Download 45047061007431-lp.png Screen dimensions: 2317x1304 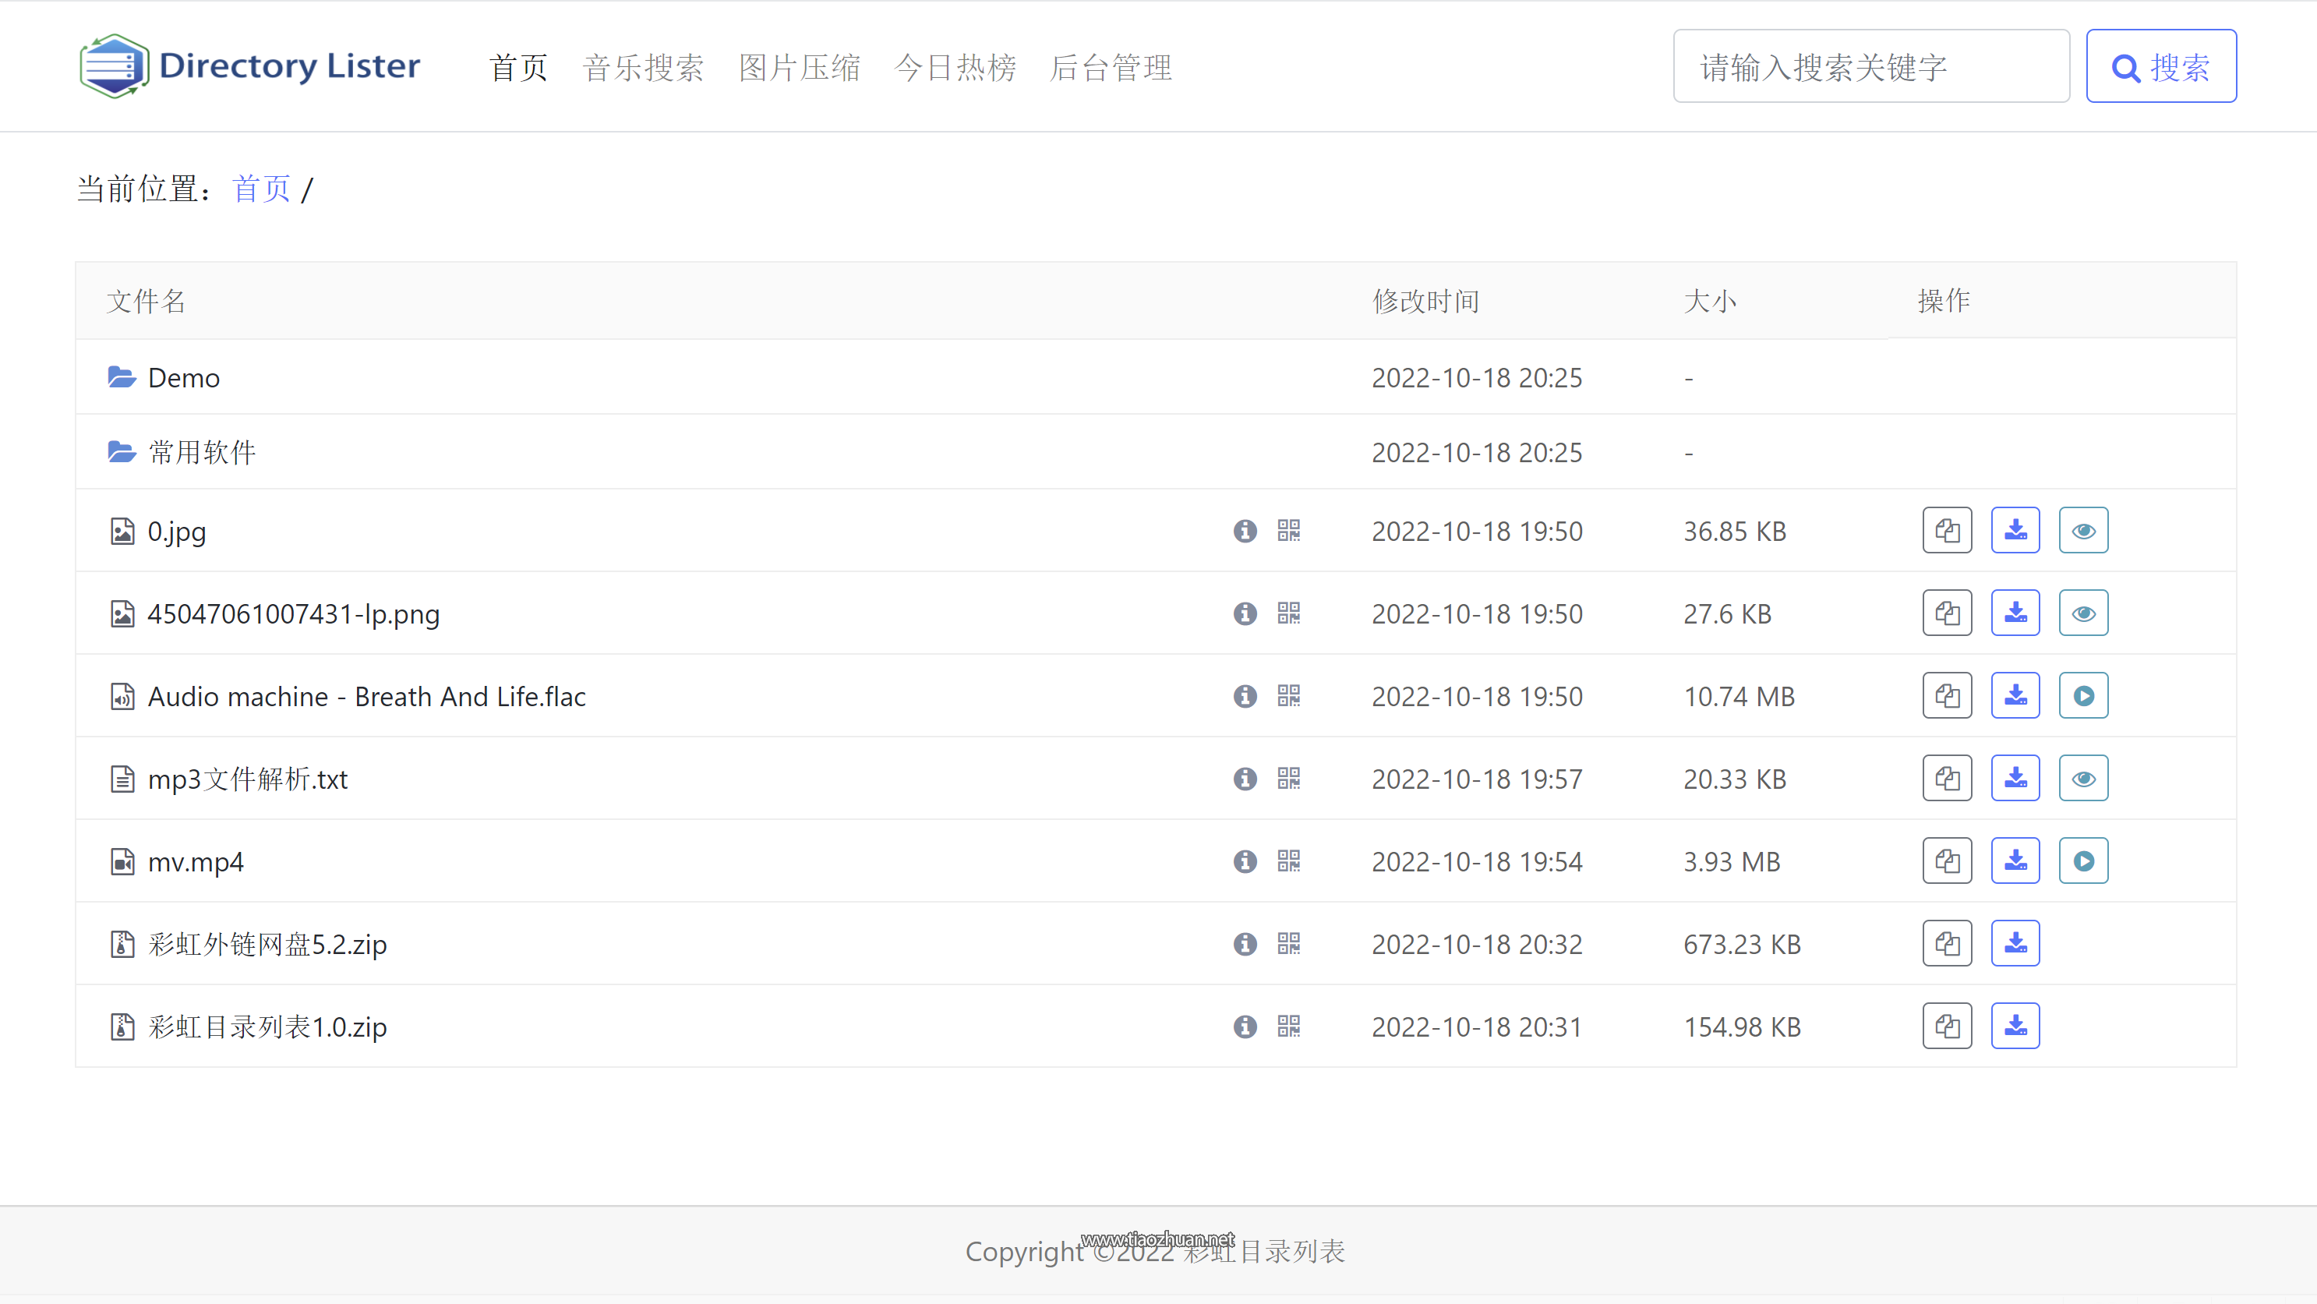2015,613
